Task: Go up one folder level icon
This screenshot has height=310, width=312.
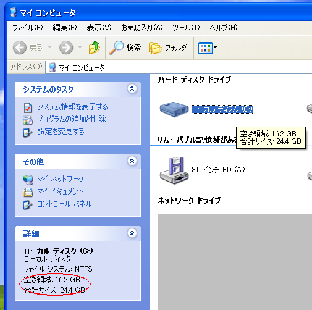Action: [95, 48]
